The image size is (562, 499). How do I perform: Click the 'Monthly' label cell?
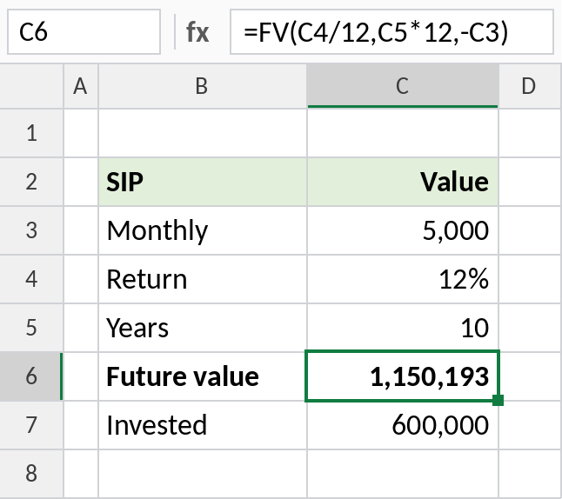(x=203, y=230)
